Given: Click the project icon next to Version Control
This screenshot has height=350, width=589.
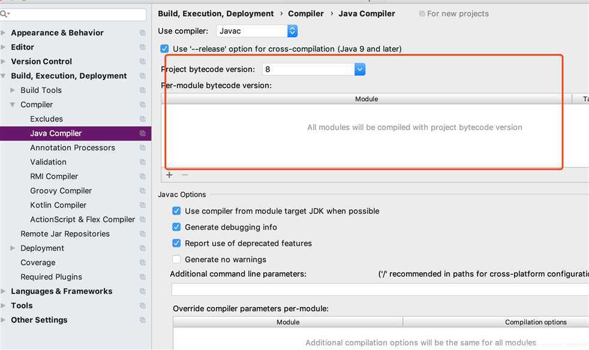Looking at the screenshot, I should tap(142, 62).
